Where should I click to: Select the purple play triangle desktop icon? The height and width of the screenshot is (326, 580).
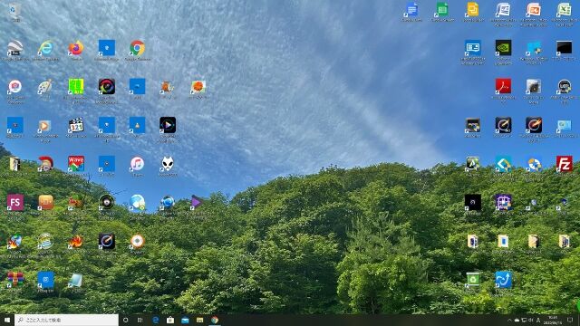[x=196, y=203]
